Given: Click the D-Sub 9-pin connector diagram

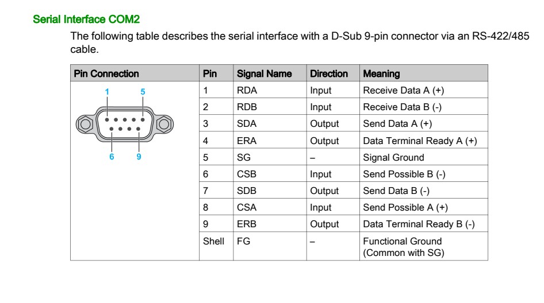Looking at the screenshot, I should [125, 123].
